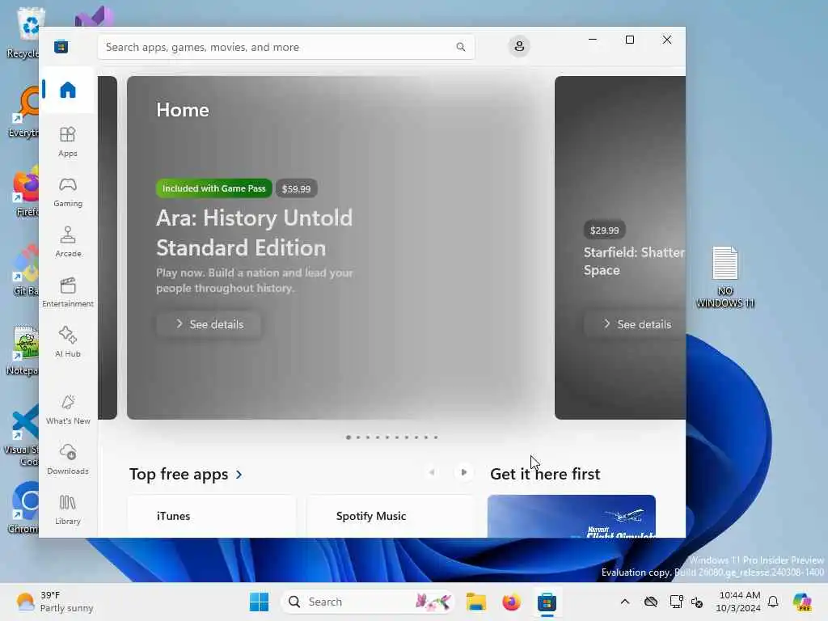Image resolution: width=828 pixels, height=621 pixels.
Task: Show previous apps with left carousel arrow
Action: 432,472
